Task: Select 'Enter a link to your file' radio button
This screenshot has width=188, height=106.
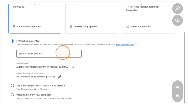Action: pyautogui.click(x=12, y=41)
